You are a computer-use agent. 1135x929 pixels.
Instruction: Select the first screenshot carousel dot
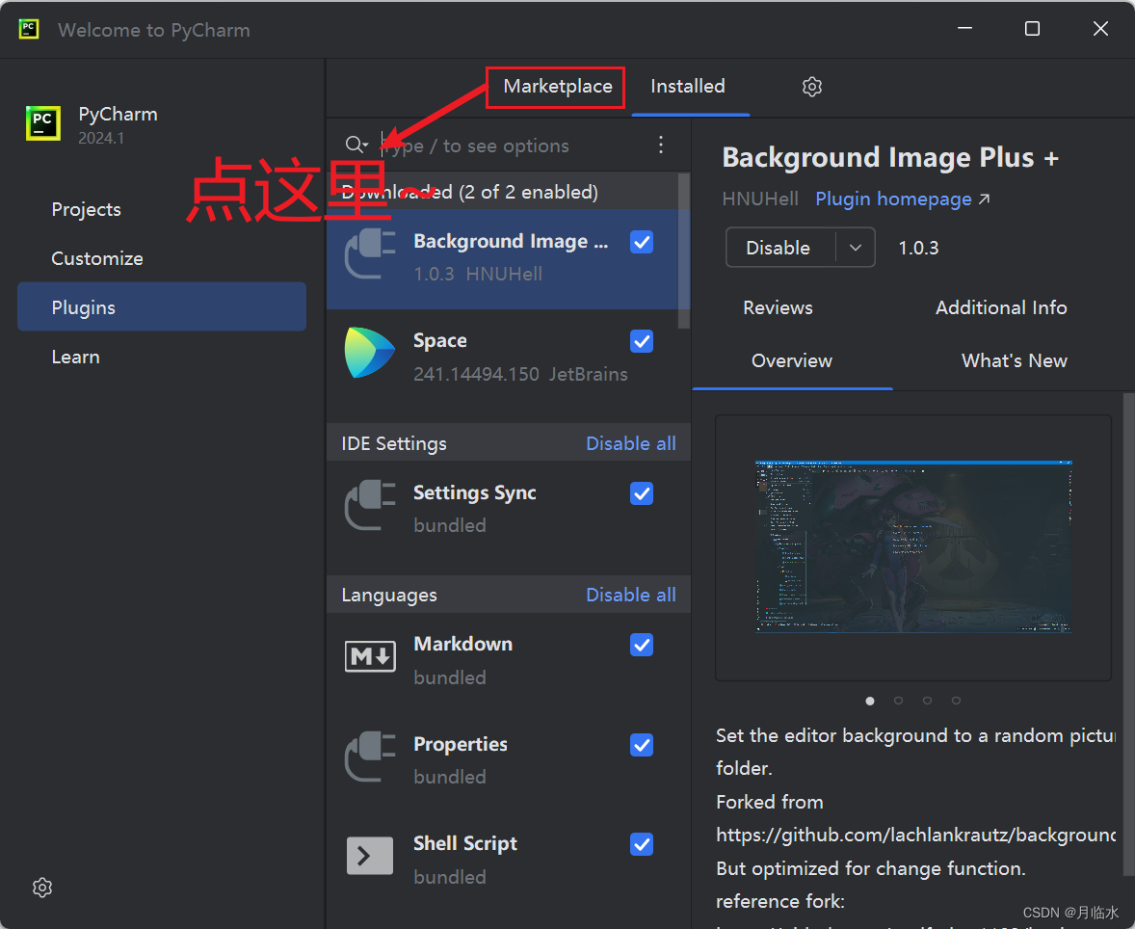click(870, 701)
